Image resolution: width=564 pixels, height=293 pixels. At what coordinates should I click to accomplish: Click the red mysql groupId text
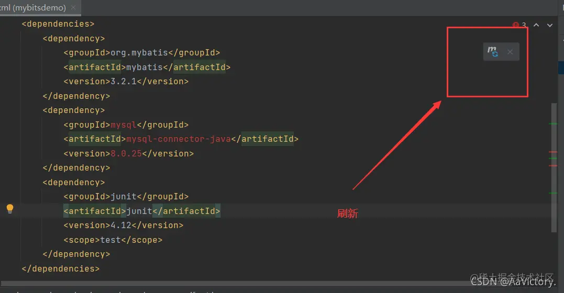pos(124,125)
